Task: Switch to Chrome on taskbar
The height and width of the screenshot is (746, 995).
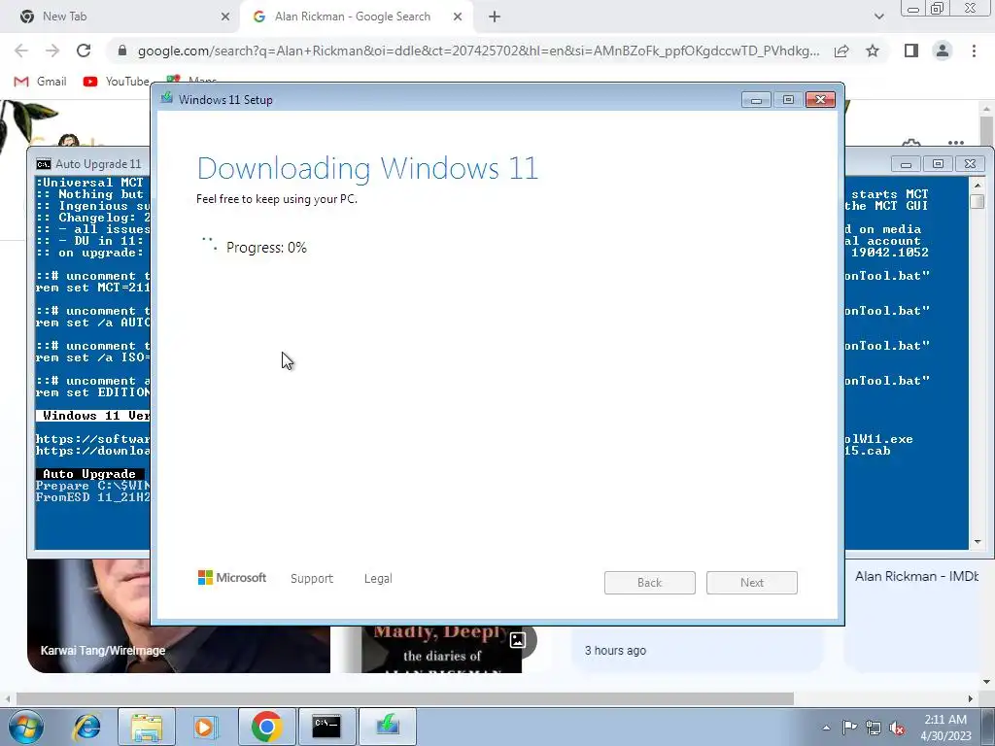Action: [x=266, y=727]
